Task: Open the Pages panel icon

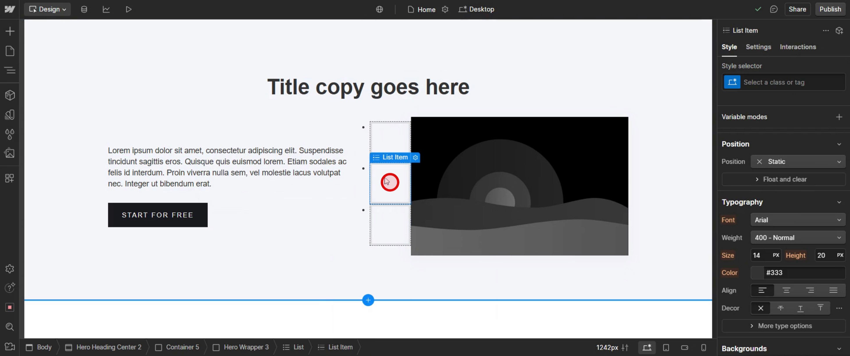Action: tap(10, 51)
